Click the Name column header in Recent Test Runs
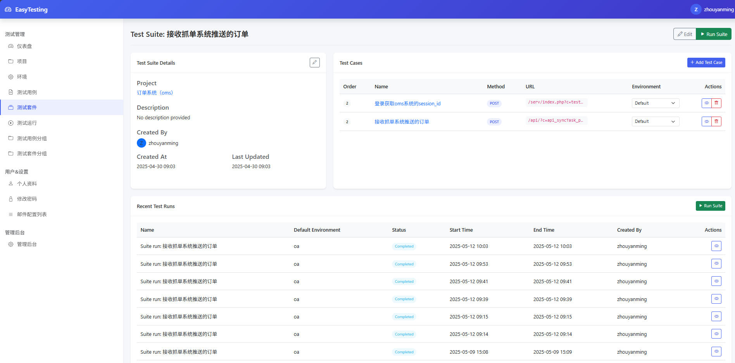 click(147, 230)
